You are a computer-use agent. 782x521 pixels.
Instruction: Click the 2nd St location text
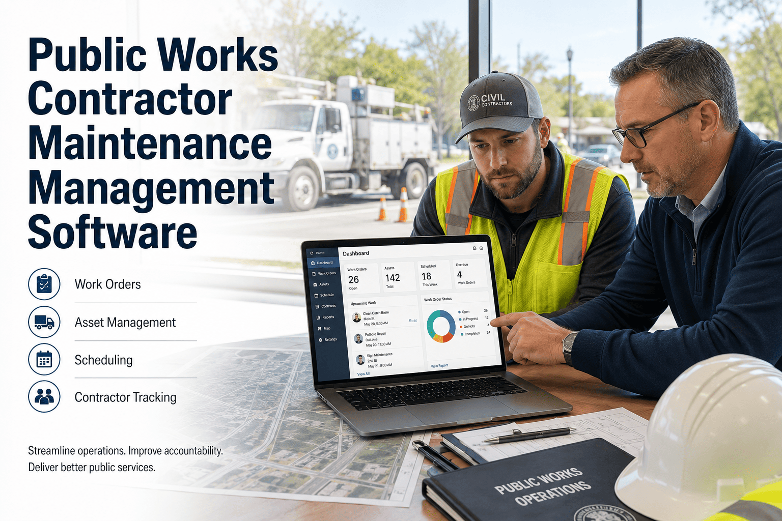point(372,361)
